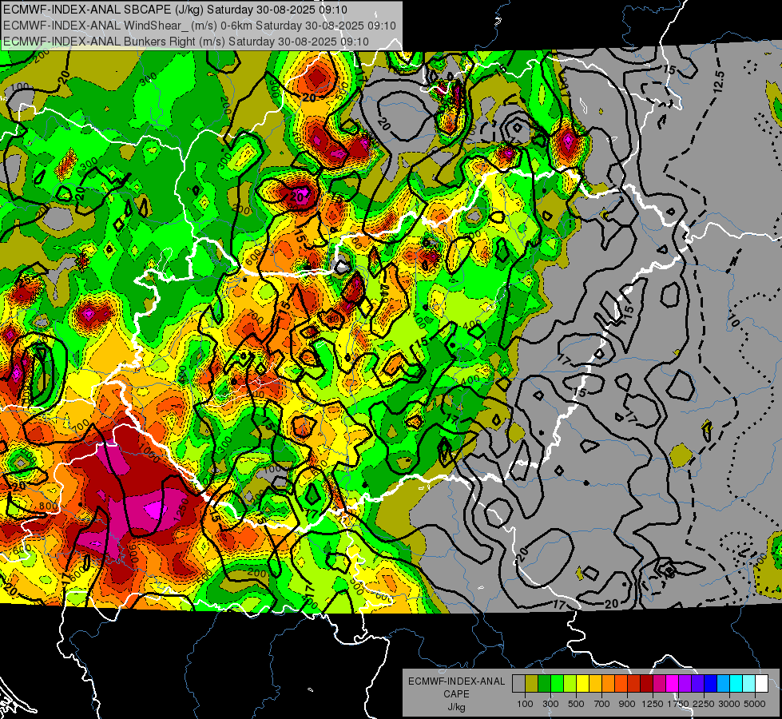
Task: Click the 900 tick label in legend
Action: (x=627, y=704)
